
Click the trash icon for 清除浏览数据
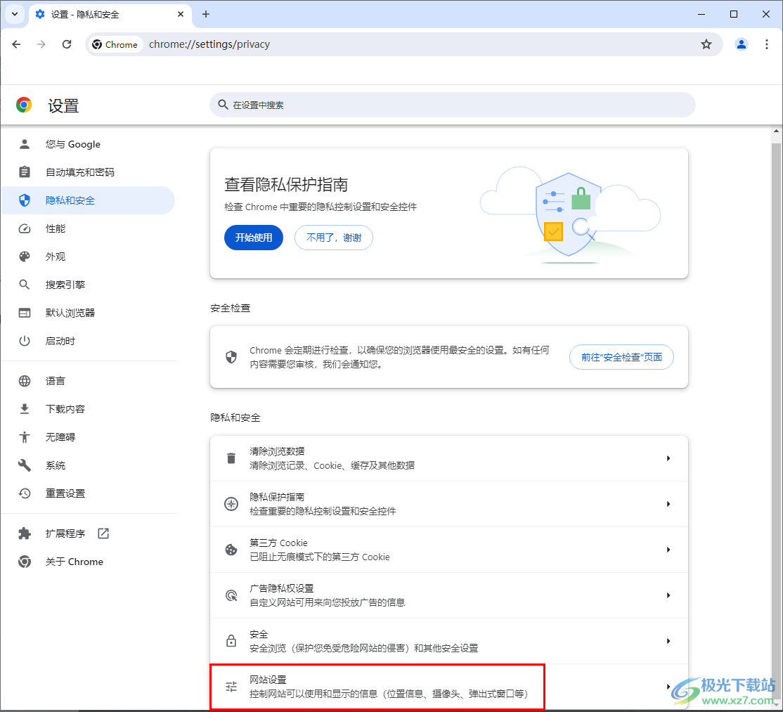(x=231, y=458)
